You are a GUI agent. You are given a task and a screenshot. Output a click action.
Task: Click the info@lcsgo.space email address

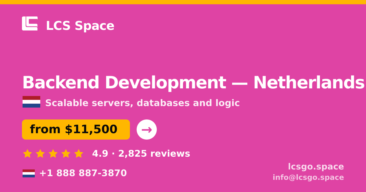point(308,177)
